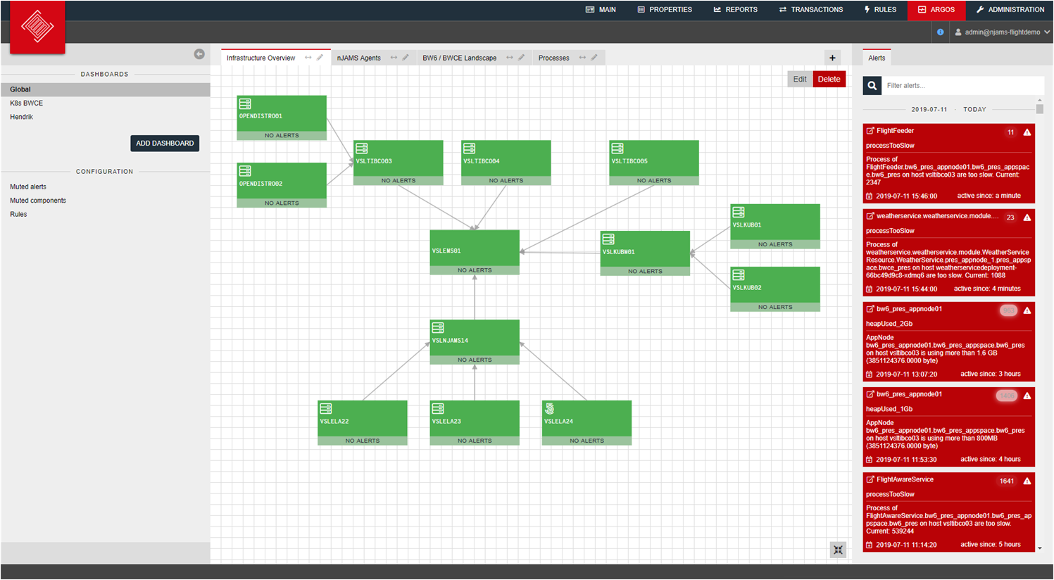
Task: Collapse the sidebar with the back arrow
Action: tap(199, 54)
